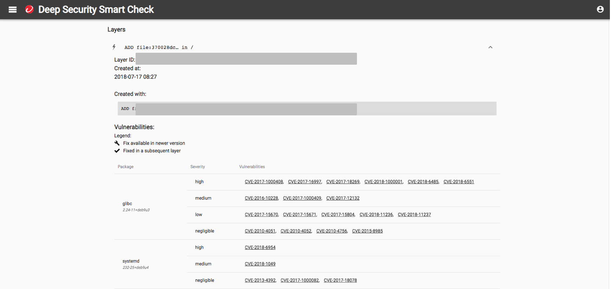
Task: Open systemd high severity CVE-2018-6954
Action: [260, 248]
